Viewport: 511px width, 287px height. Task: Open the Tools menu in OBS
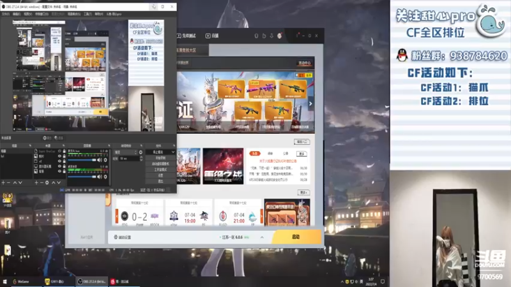point(88,14)
